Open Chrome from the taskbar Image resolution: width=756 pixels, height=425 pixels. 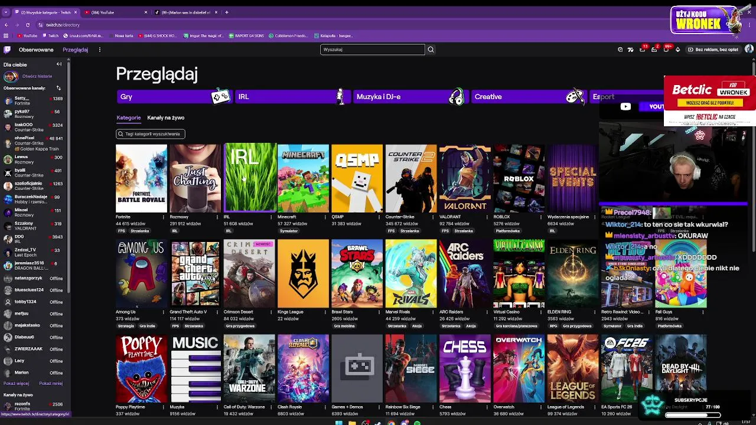click(x=391, y=423)
